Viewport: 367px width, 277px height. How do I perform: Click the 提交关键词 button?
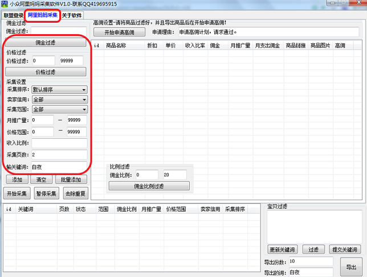pos(345,249)
